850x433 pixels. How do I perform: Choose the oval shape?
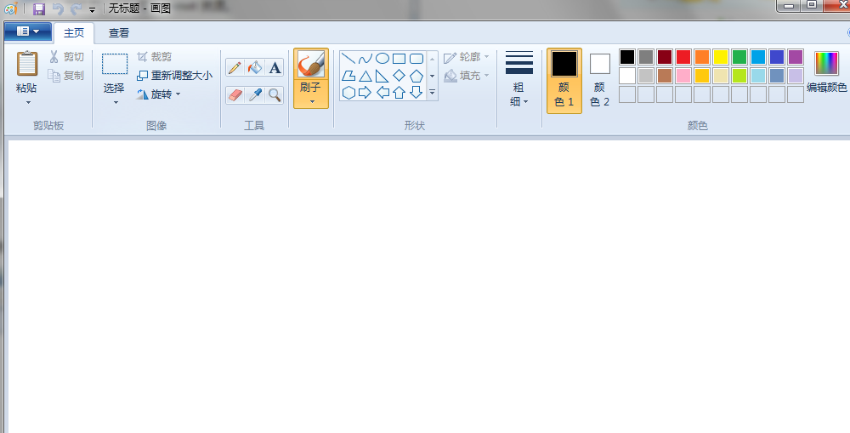[x=382, y=59]
